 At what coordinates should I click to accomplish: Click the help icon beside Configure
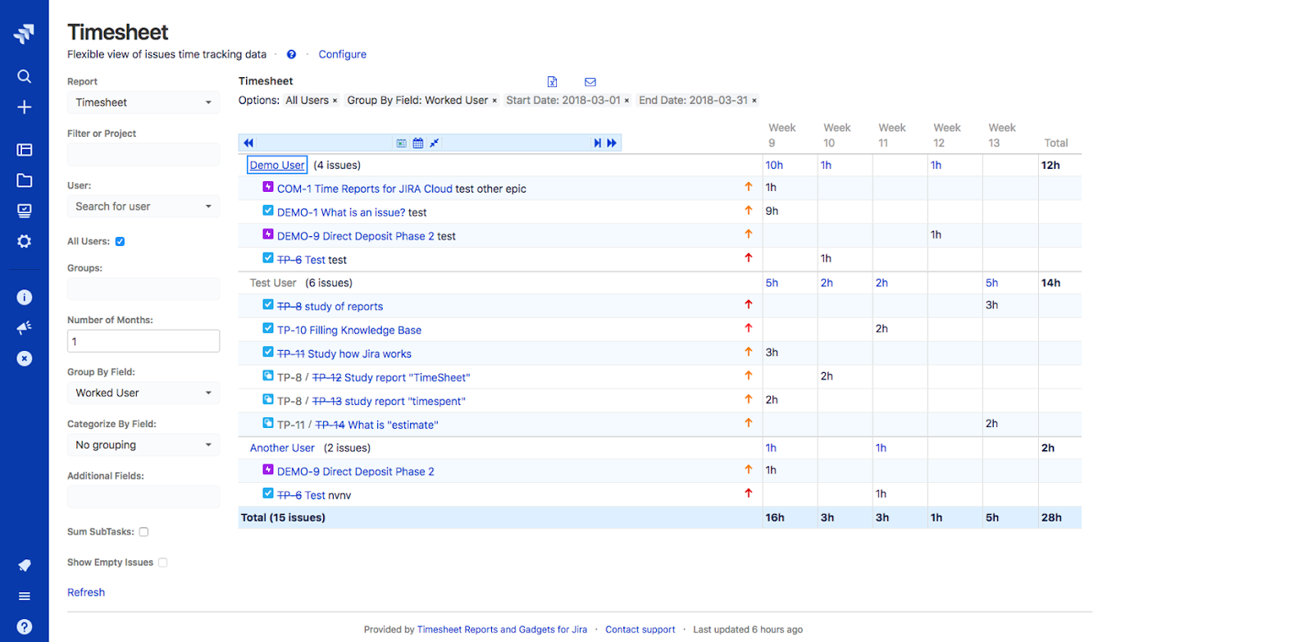click(x=291, y=54)
